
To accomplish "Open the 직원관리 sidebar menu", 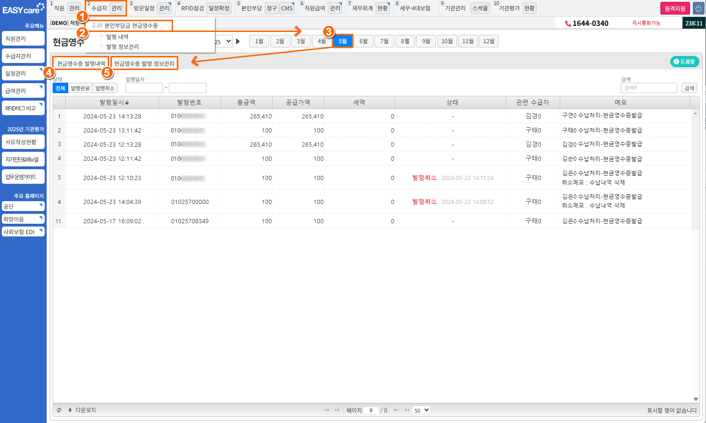I will tap(23, 39).
